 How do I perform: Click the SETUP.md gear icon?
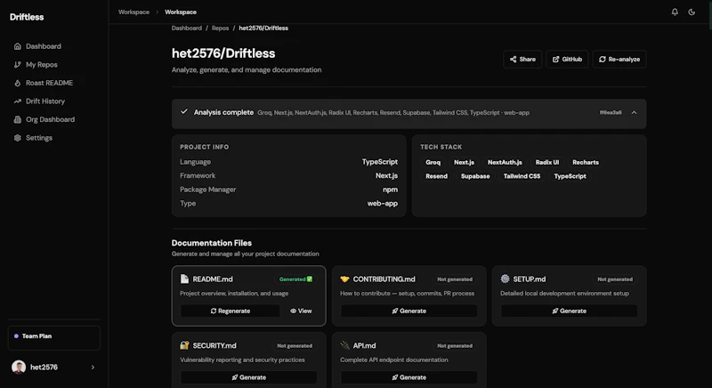[505, 279]
